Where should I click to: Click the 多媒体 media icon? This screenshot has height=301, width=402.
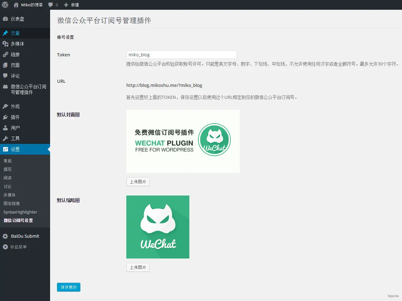pyautogui.click(x=5, y=44)
